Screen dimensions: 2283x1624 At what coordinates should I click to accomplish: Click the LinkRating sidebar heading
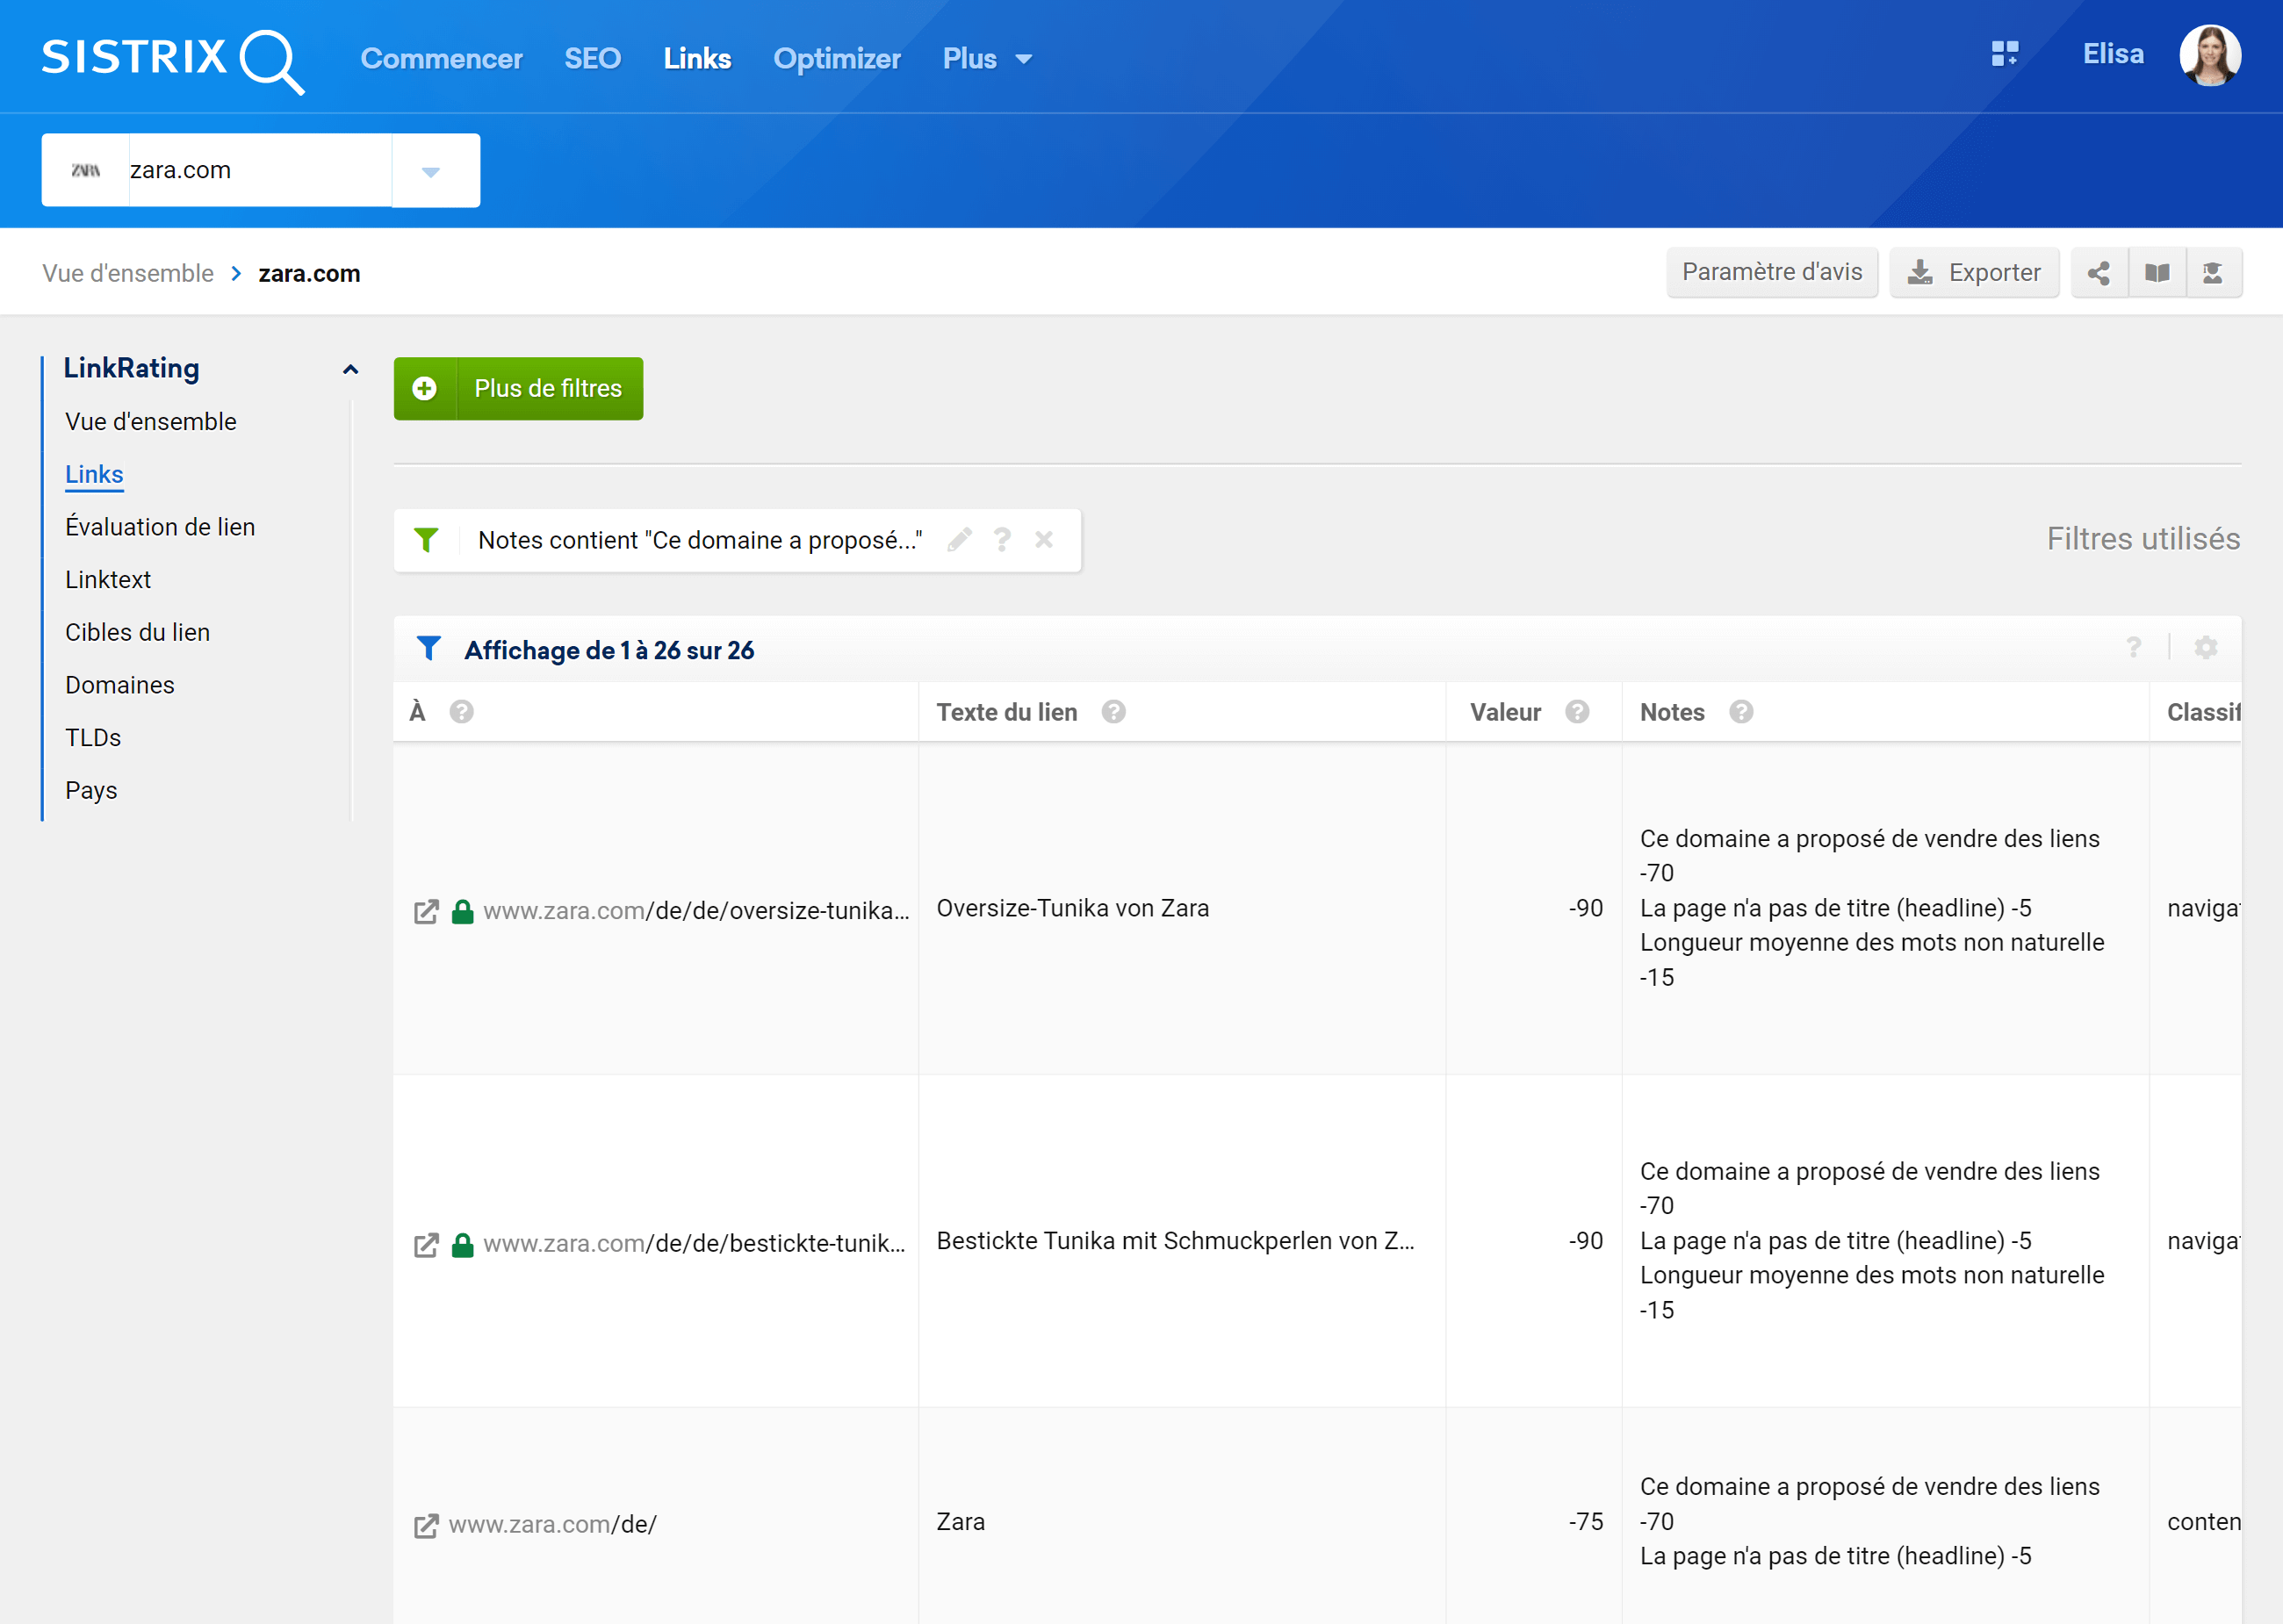pyautogui.click(x=131, y=369)
